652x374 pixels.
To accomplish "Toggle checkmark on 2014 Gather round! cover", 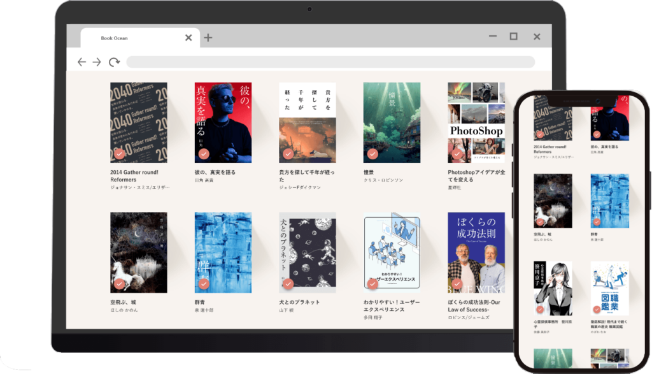I will [x=119, y=154].
